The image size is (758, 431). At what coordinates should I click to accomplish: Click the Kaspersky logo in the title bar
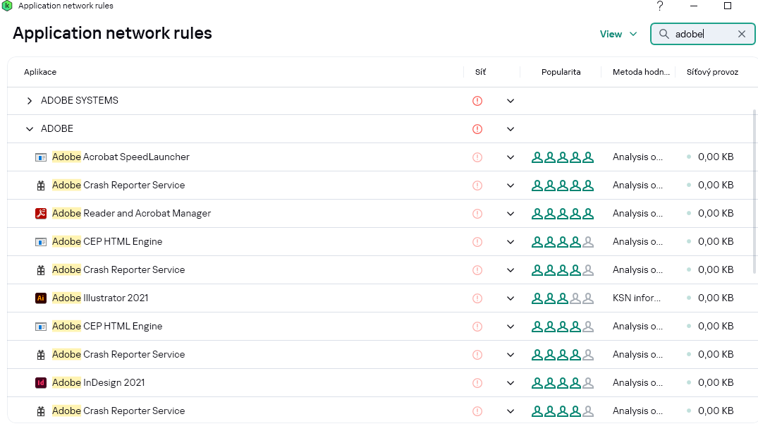click(7, 6)
